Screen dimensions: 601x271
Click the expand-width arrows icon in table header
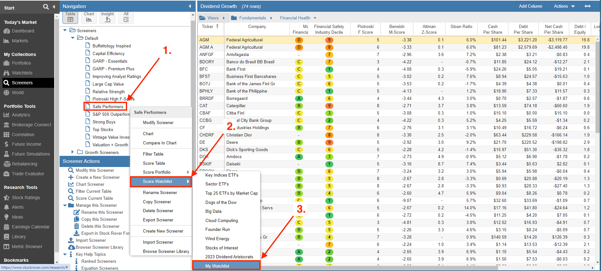pos(588,6)
